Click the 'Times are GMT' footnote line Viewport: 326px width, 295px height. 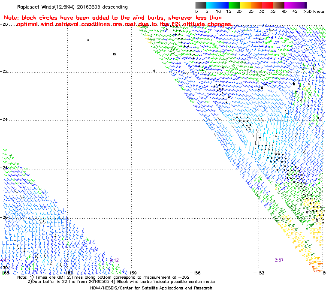tap(103, 277)
